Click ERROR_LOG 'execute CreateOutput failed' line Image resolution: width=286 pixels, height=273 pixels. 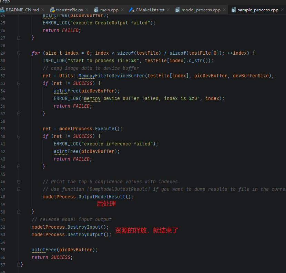coord(99,23)
